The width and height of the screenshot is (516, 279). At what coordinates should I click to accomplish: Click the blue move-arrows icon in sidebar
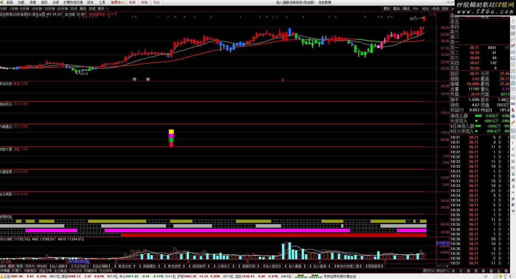[513, 116]
